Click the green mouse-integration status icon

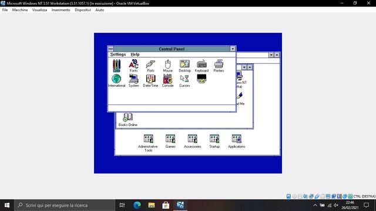pyautogui.click(x=350, y=196)
